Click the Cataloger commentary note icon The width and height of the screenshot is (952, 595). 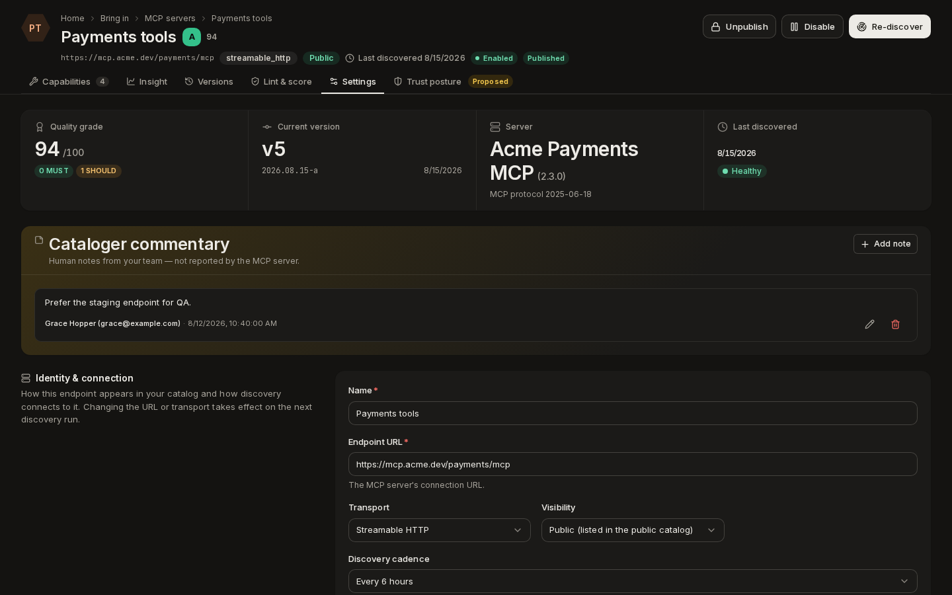pyautogui.click(x=39, y=240)
